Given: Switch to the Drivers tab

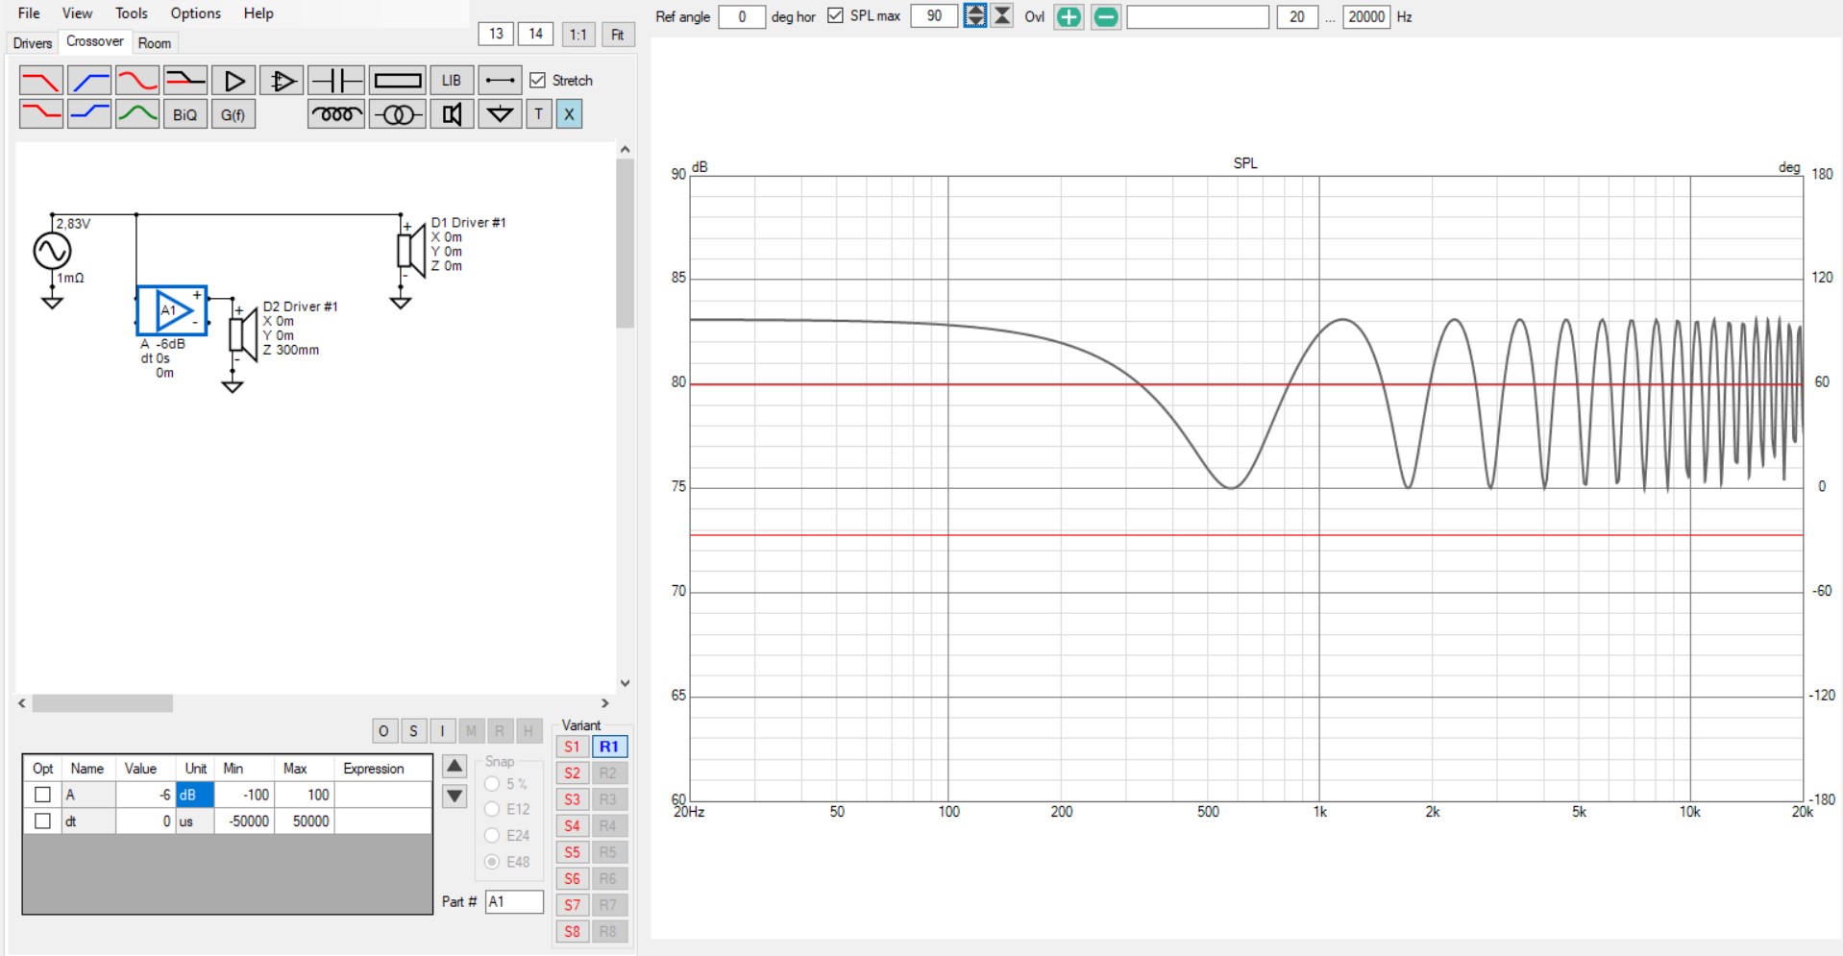Looking at the screenshot, I should 33,43.
